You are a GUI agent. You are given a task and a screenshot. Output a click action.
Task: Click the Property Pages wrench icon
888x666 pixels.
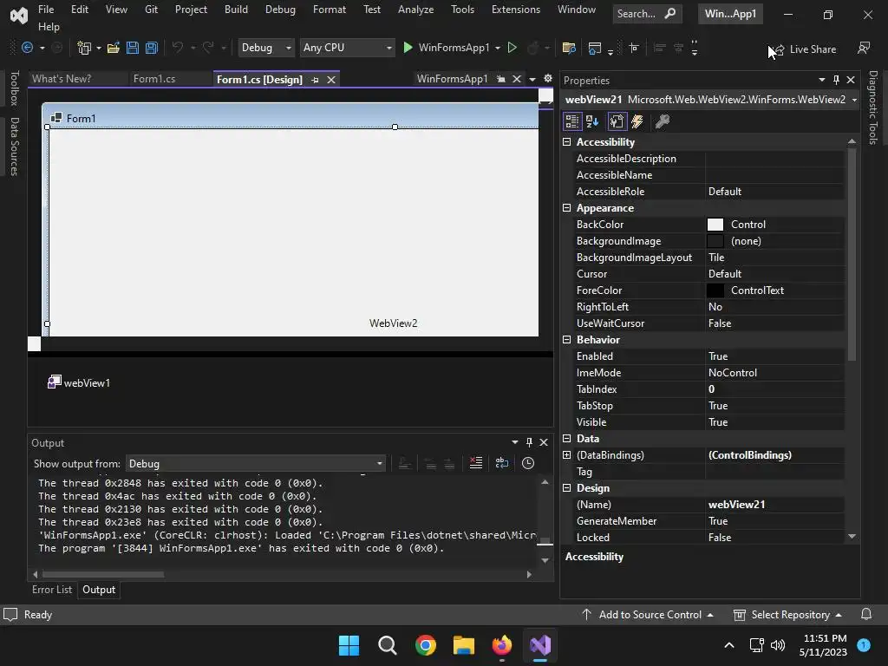pyautogui.click(x=662, y=121)
